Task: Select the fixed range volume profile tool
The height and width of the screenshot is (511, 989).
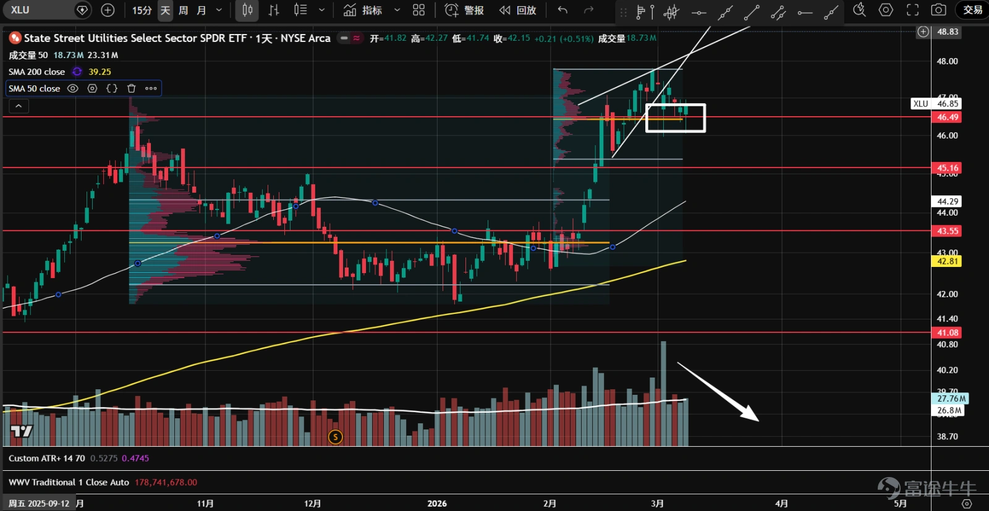Action: (x=645, y=11)
